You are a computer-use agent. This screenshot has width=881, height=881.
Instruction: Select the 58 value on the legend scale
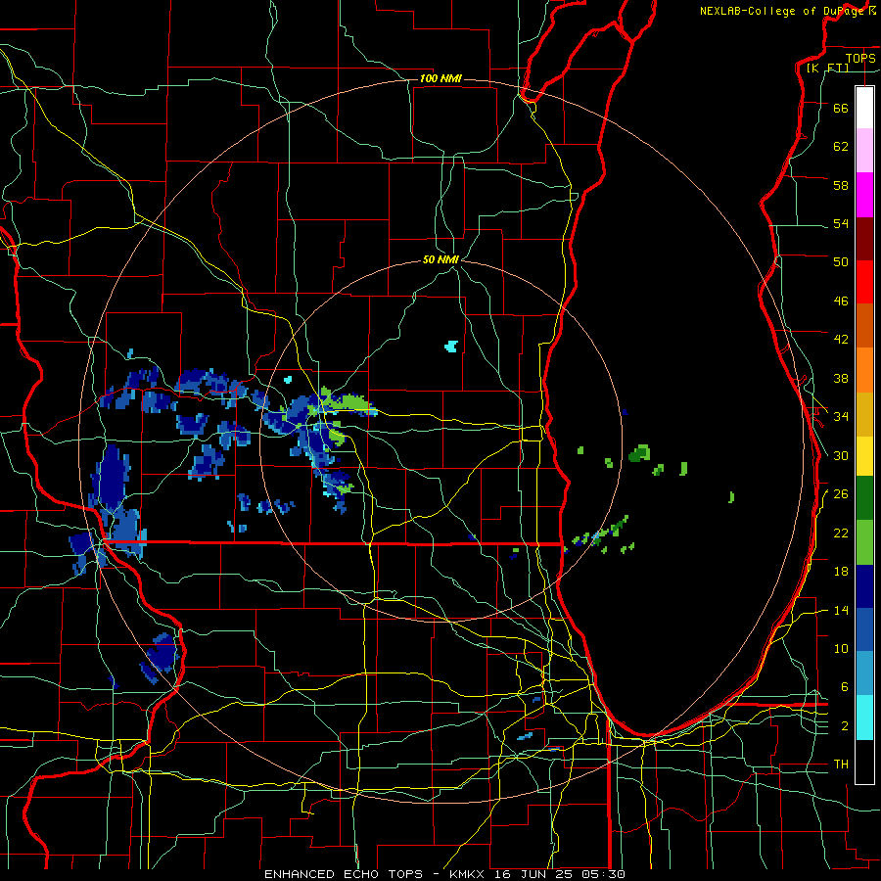[841, 185]
